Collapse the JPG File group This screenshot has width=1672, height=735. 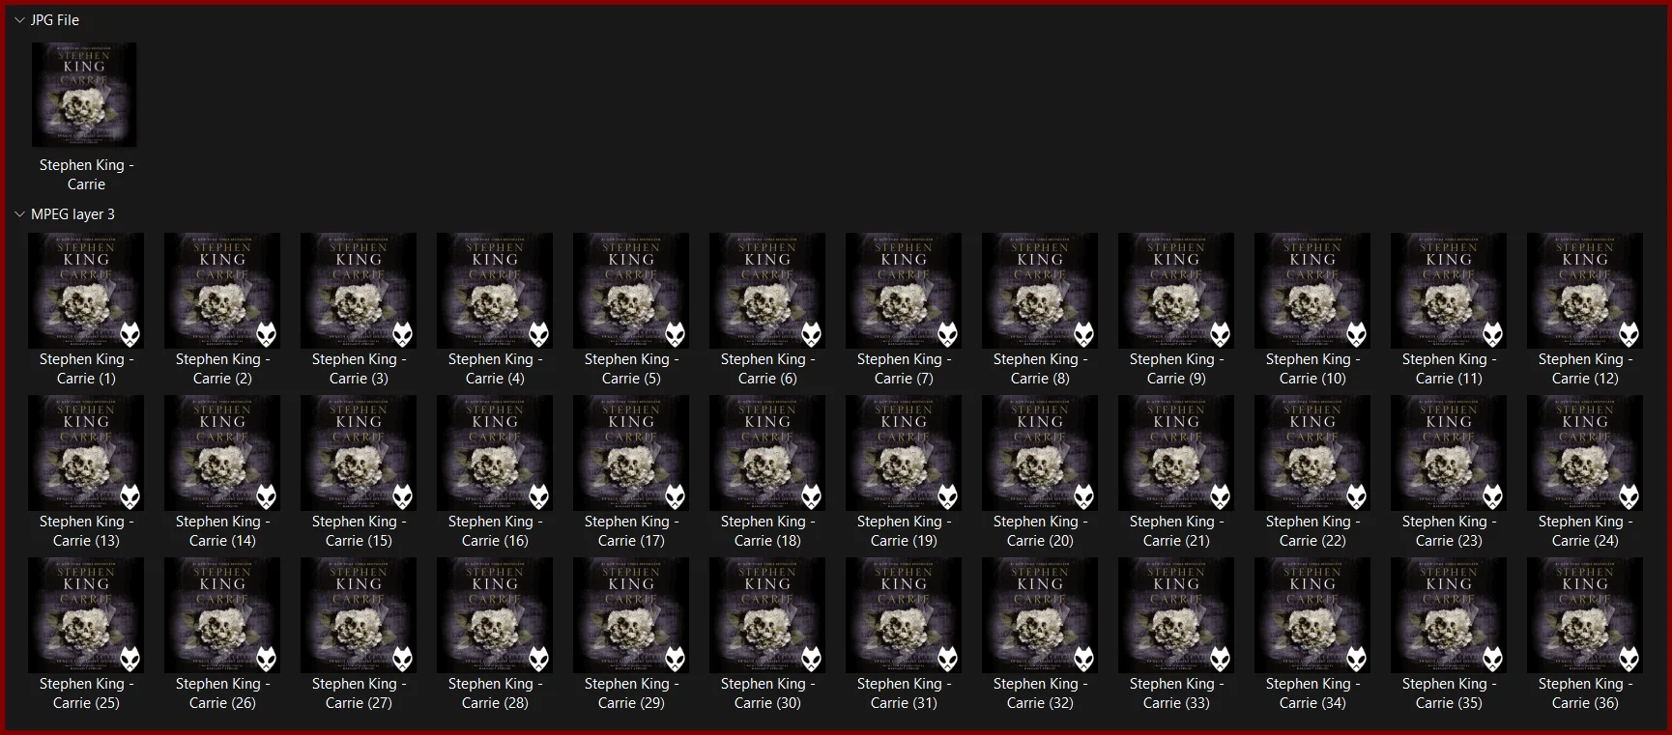coord(19,20)
